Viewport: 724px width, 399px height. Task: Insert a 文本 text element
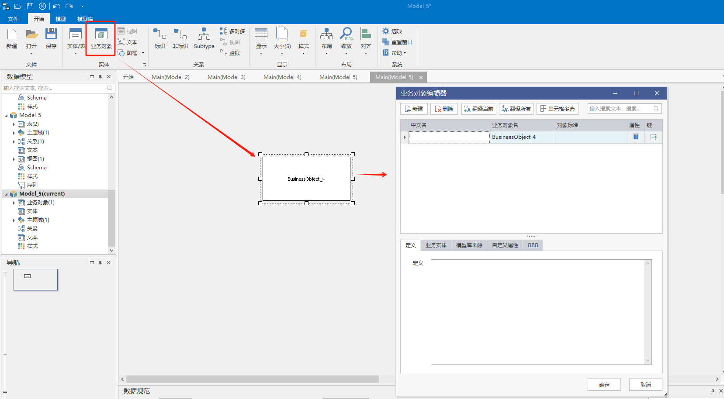coord(128,42)
